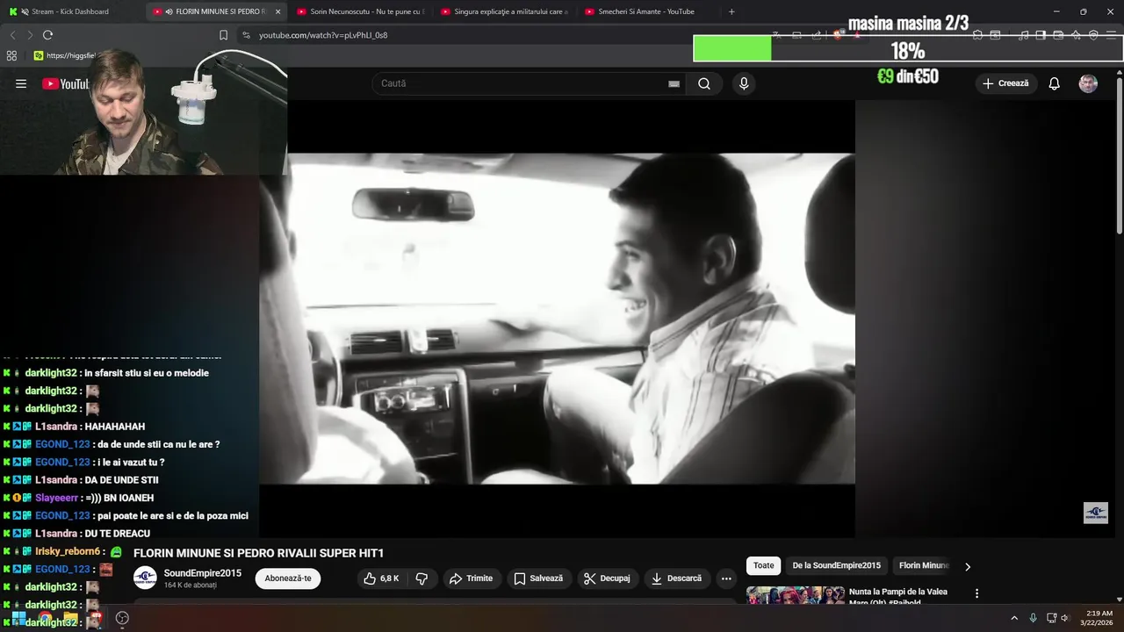Open the higgsfield bookmark in bookmarks bar
This screenshot has width=1124, height=632.
pos(66,55)
